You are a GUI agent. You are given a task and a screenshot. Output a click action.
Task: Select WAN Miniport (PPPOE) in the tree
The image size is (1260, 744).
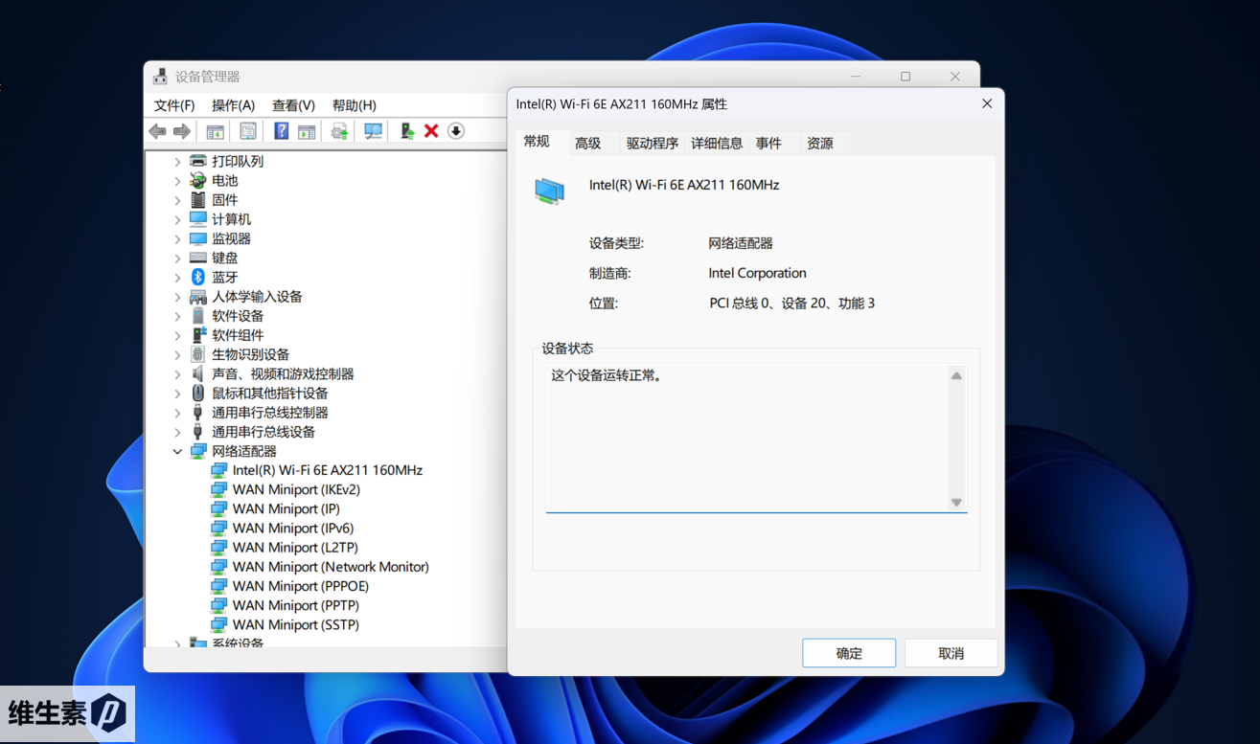[300, 586]
